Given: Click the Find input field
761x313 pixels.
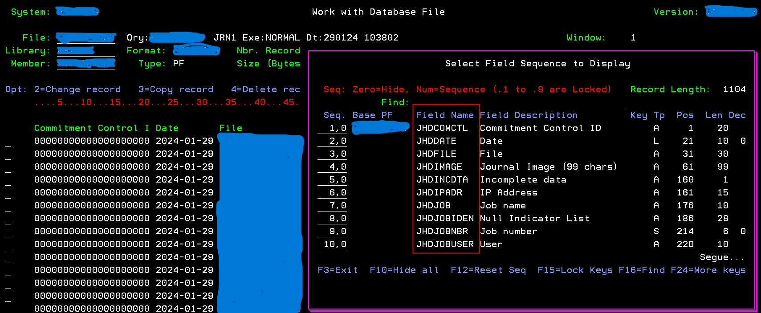Looking at the screenshot, I should [520, 102].
